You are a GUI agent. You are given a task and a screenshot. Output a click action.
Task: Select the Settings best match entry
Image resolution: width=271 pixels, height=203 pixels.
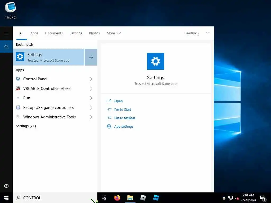tap(49, 57)
